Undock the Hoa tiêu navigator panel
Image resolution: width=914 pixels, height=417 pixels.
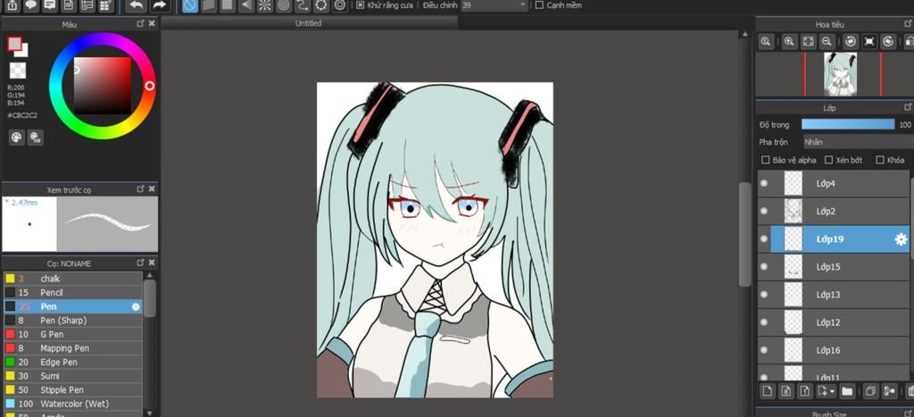[x=908, y=24]
